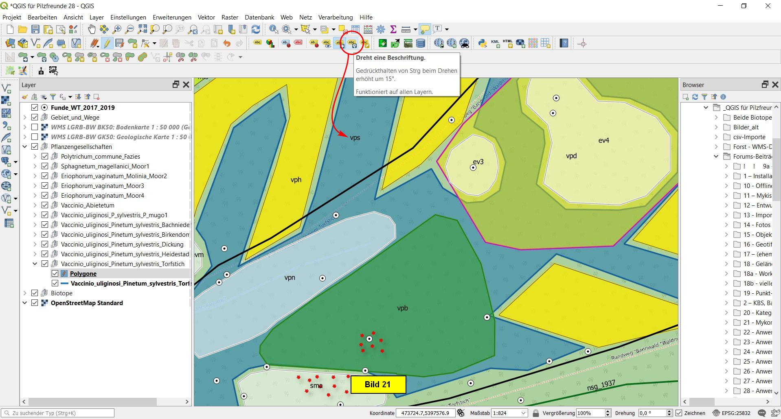Open the field calculator abacus icon
Image resolution: width=781 pixels, height=419 pixels.
368,29
